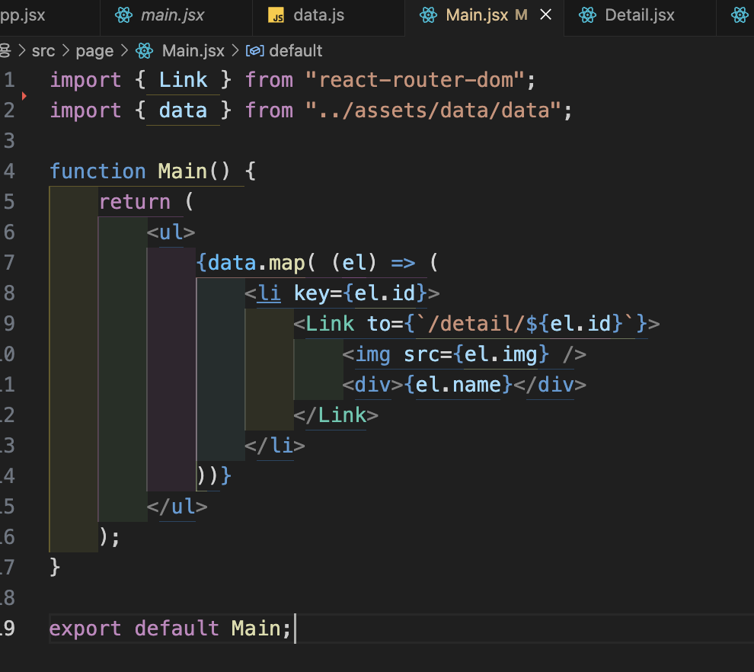Click the closing ul tag
The width and height of the screenshot is (754, 672).
177,507
